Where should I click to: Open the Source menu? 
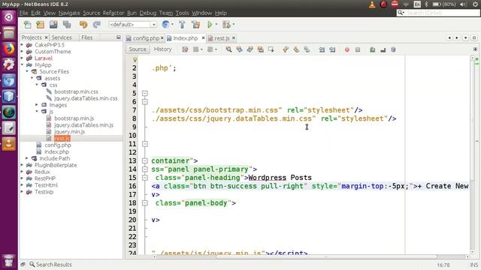point(92,13)
